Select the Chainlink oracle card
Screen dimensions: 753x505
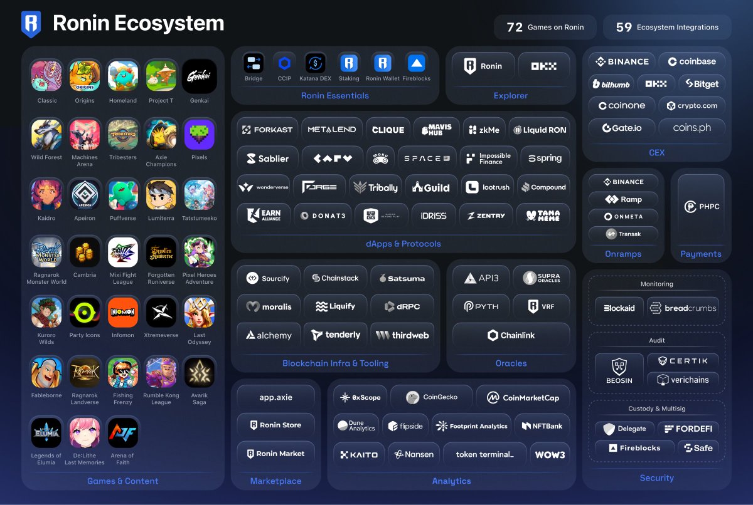click(511, 335)
